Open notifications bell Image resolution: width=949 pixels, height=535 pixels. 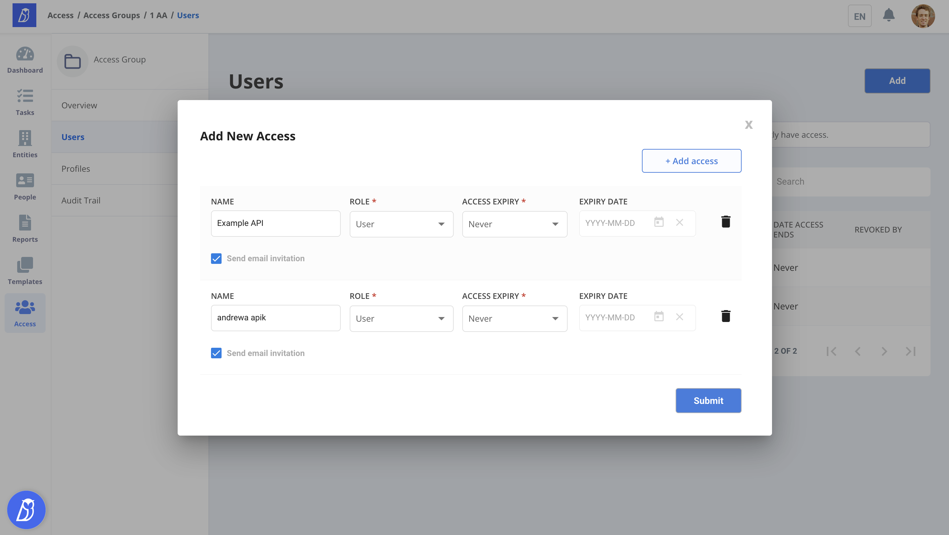tap(889, 16)
